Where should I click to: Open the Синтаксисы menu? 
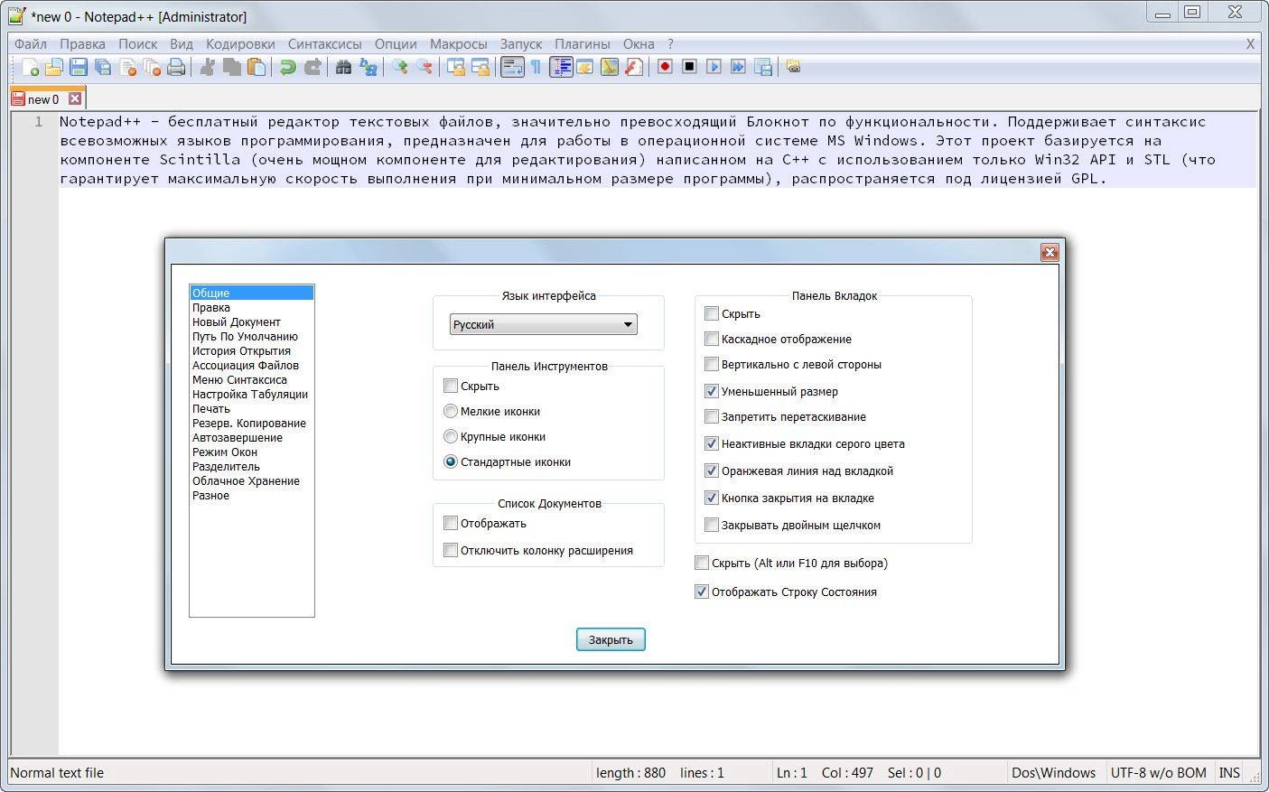pyautogui.click(x=325, y=43)
